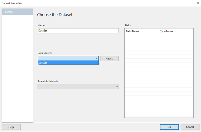Image resolution: width=201 pixels, height=132 pixels.
Task: Choose DataSet1 from the open dropdown list
Action: pyautogui.click(x=68, y=63)
